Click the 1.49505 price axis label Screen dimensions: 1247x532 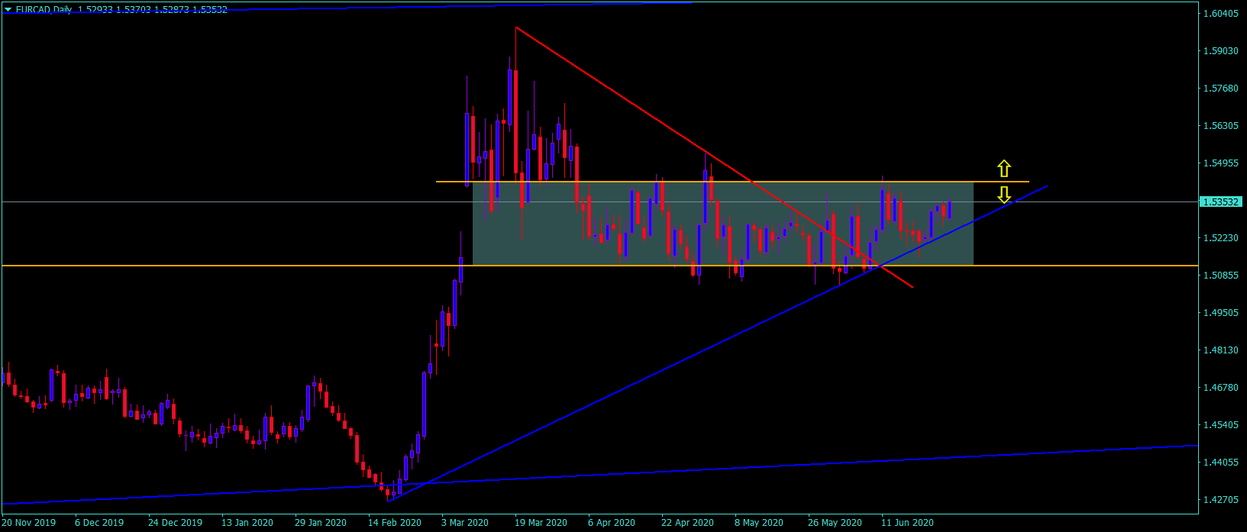pyautogui.click(x=1220, y=313)
